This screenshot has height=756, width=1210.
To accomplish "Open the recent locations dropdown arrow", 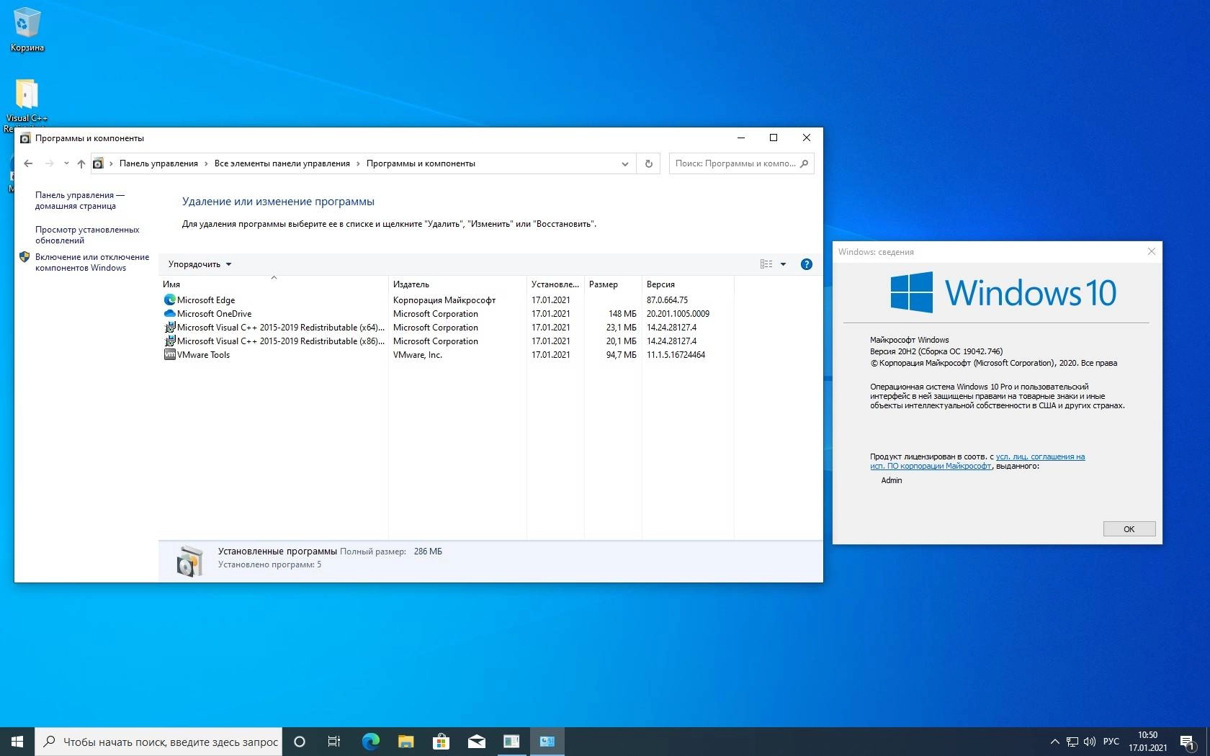I will pyautogui.click(x=66, y=163).
